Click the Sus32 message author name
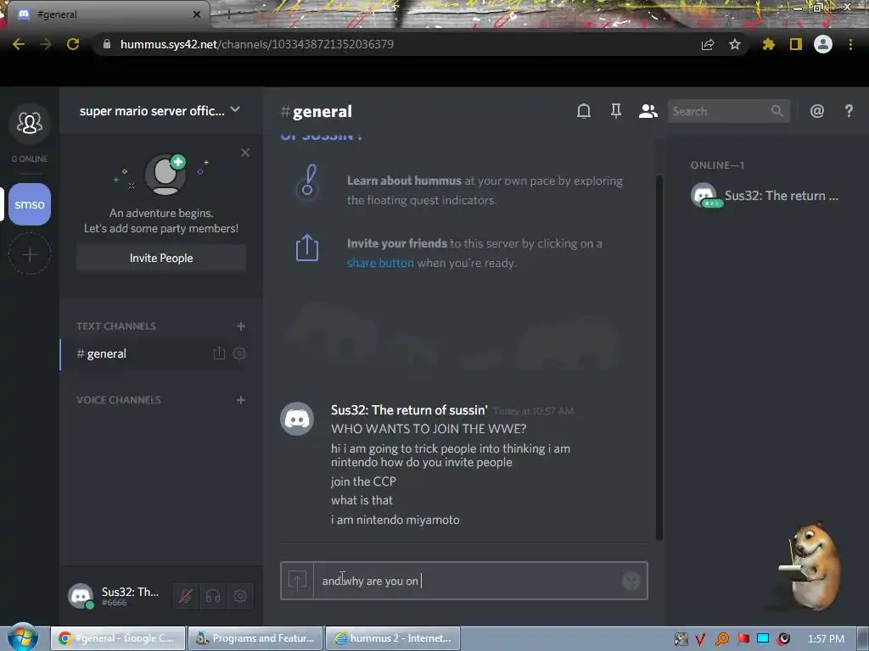 [409, 410]
